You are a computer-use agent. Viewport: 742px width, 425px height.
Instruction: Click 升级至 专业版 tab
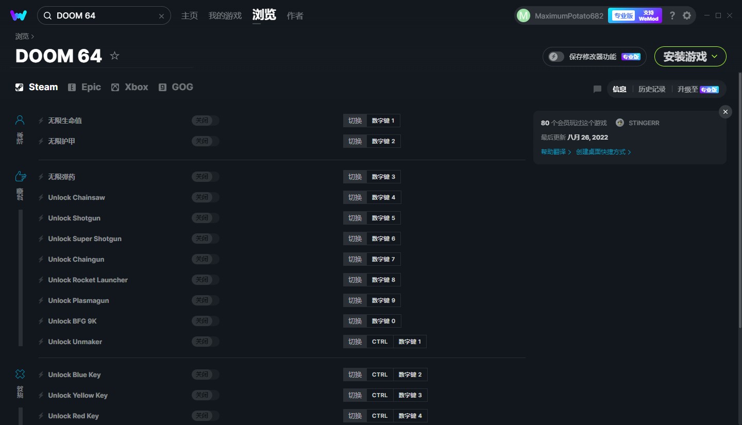698,89
